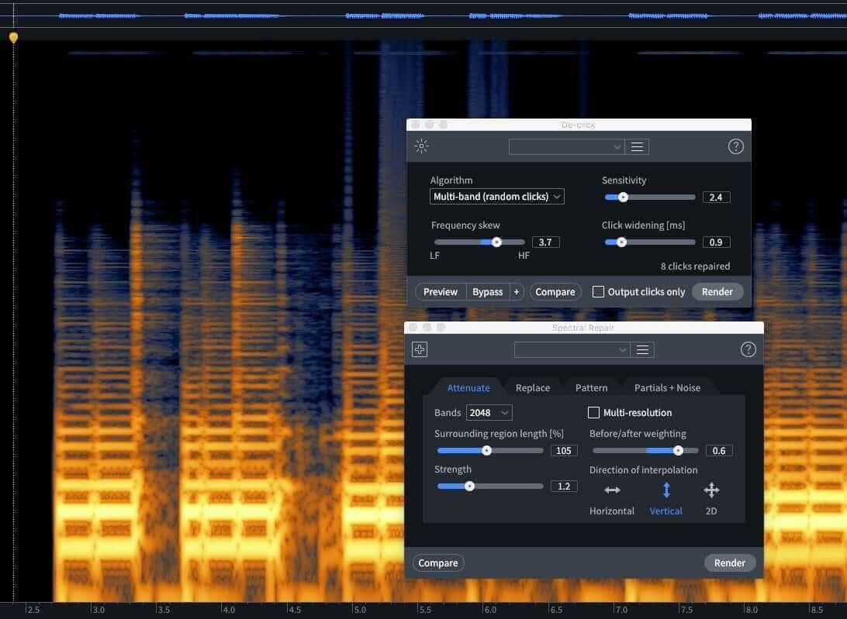Click the De-click Render button
The height and width of the screenshot is (619, 847).
(x=717, y=292)
